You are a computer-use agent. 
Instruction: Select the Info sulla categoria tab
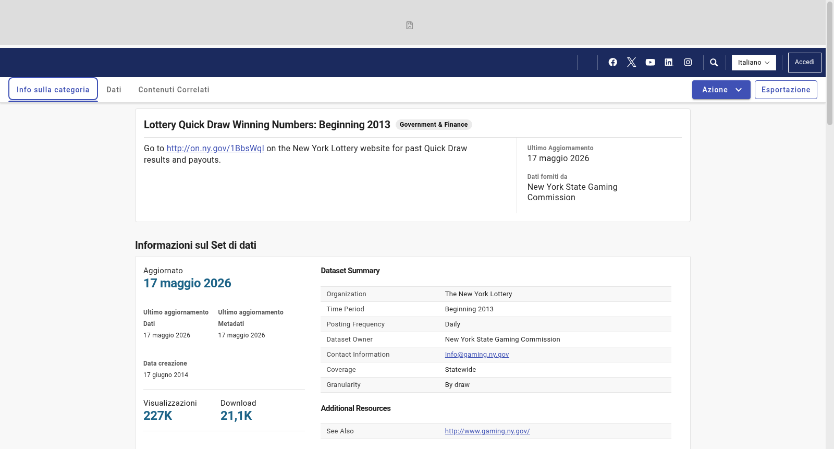[53, 90]
